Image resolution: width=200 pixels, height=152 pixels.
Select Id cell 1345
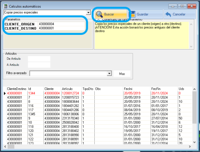pyautogui.click(x=35, y=114)
